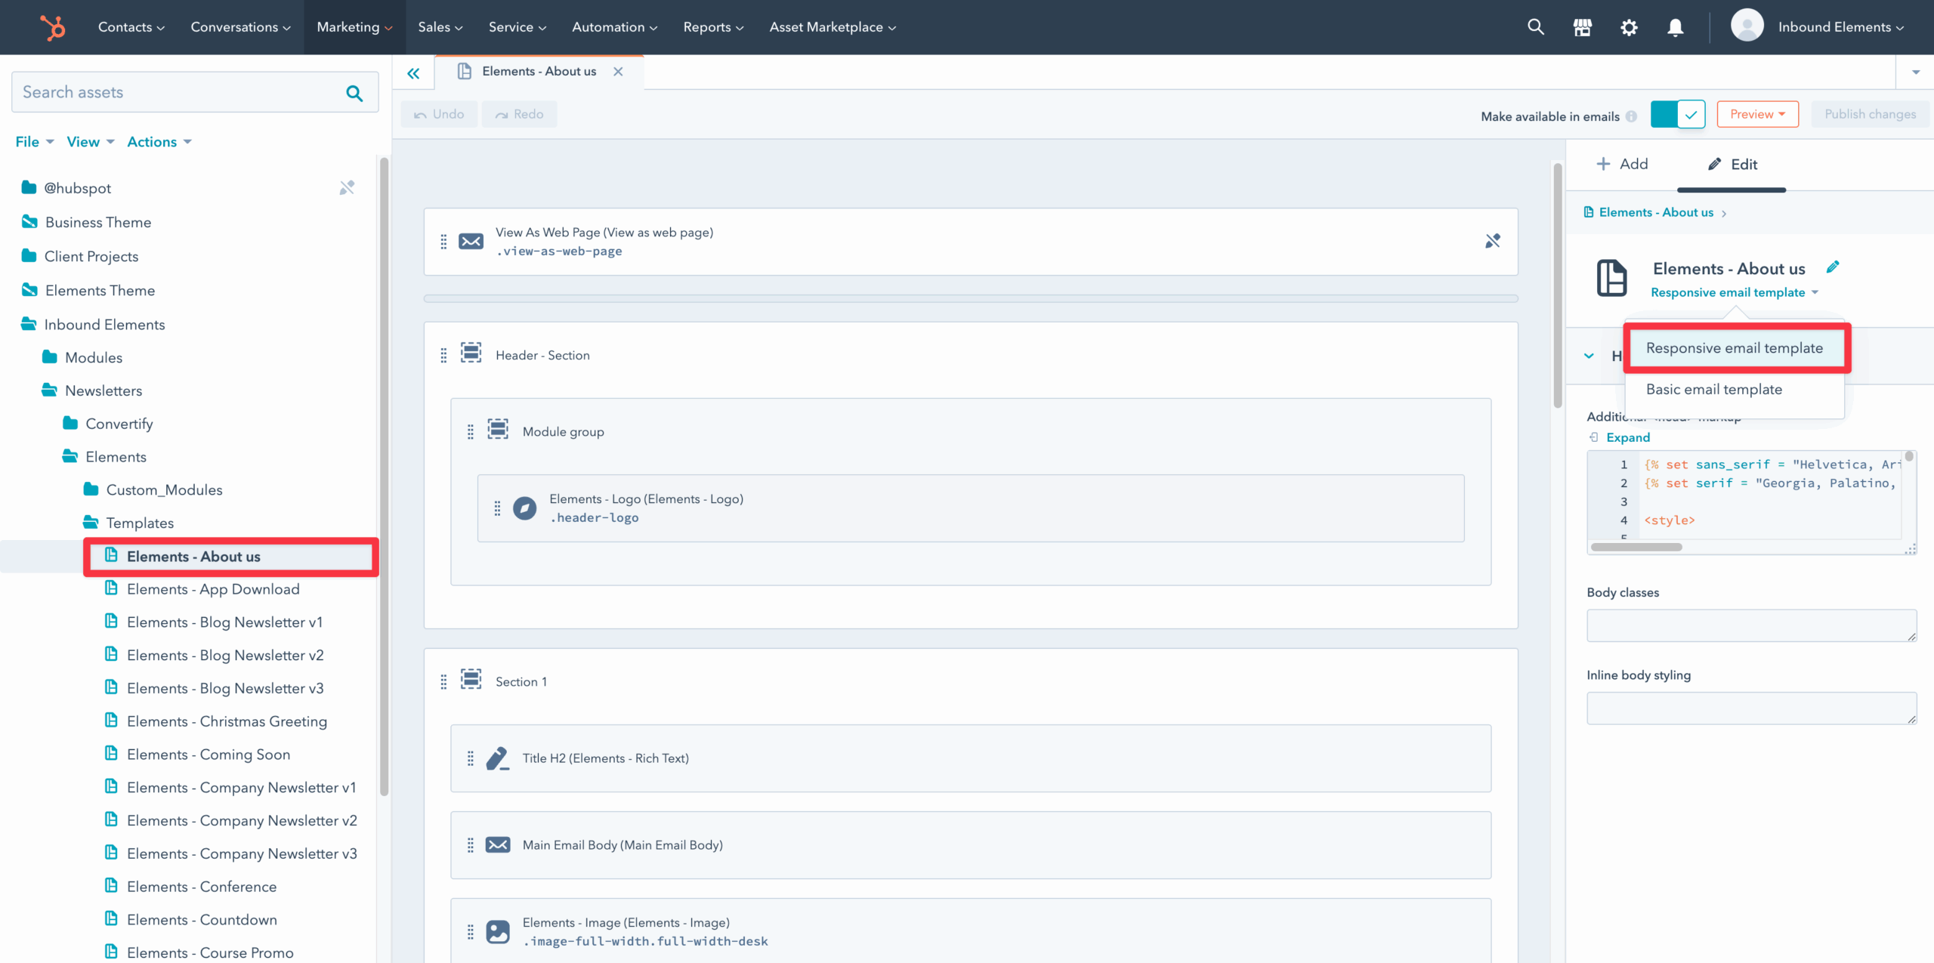The width and height of the screenshot is (1934, 963).
Task: Click the Expand link above code editor
Action: tap(1627, 437)
